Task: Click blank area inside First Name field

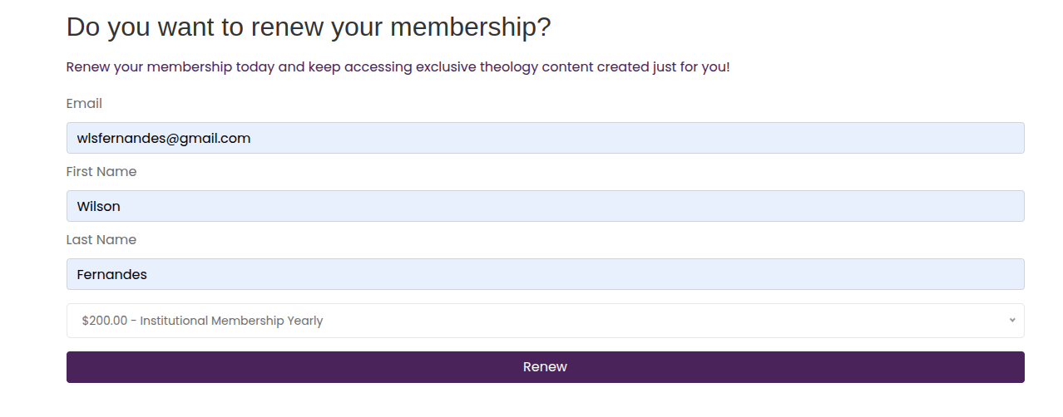Action: click(574, 206)
